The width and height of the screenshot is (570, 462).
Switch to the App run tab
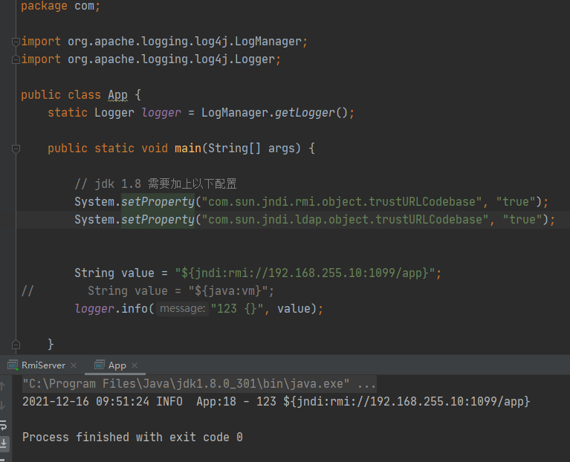117,365
